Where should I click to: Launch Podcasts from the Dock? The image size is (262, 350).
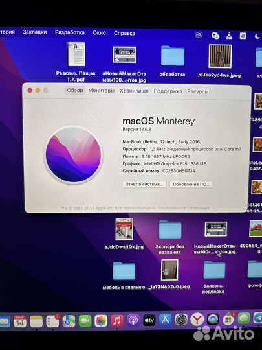133,321
